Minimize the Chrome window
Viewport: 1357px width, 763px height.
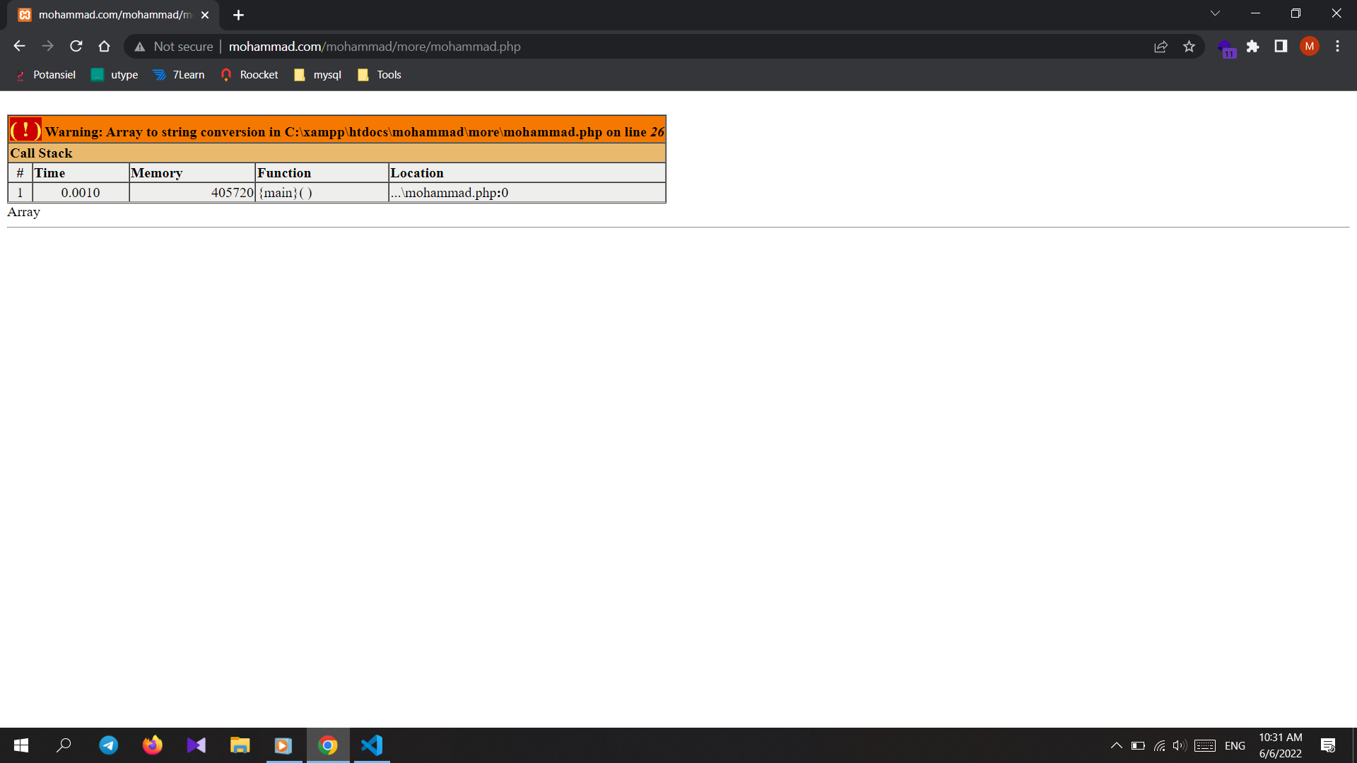[x=1255, y=13]
